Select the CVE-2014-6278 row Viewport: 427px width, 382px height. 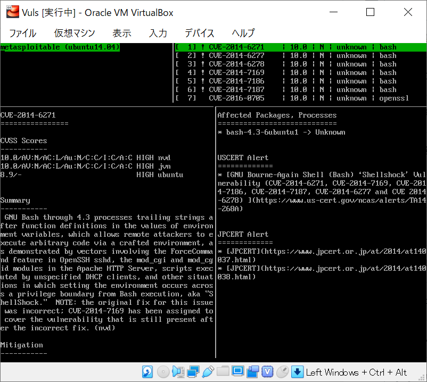click(x=301, y=64)
